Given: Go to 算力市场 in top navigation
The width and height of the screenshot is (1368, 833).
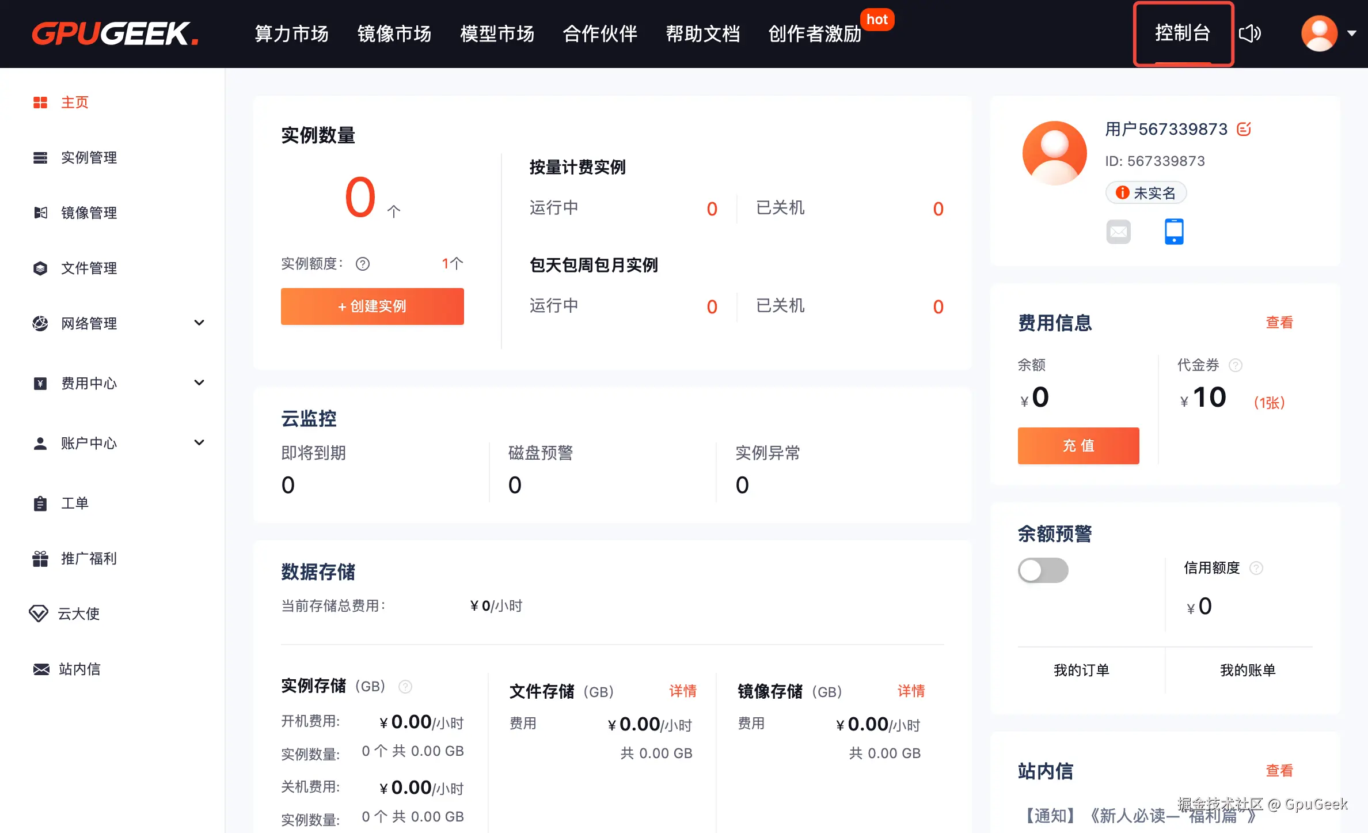Looking at the screenshot, I should pyautogui.click(x=291, y=33).
